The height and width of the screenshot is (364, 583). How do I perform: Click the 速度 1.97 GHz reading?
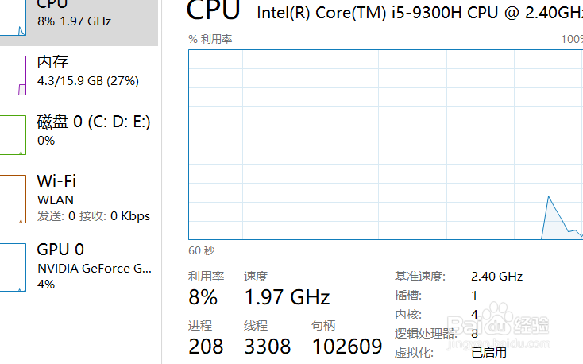[x=287, y=297]
